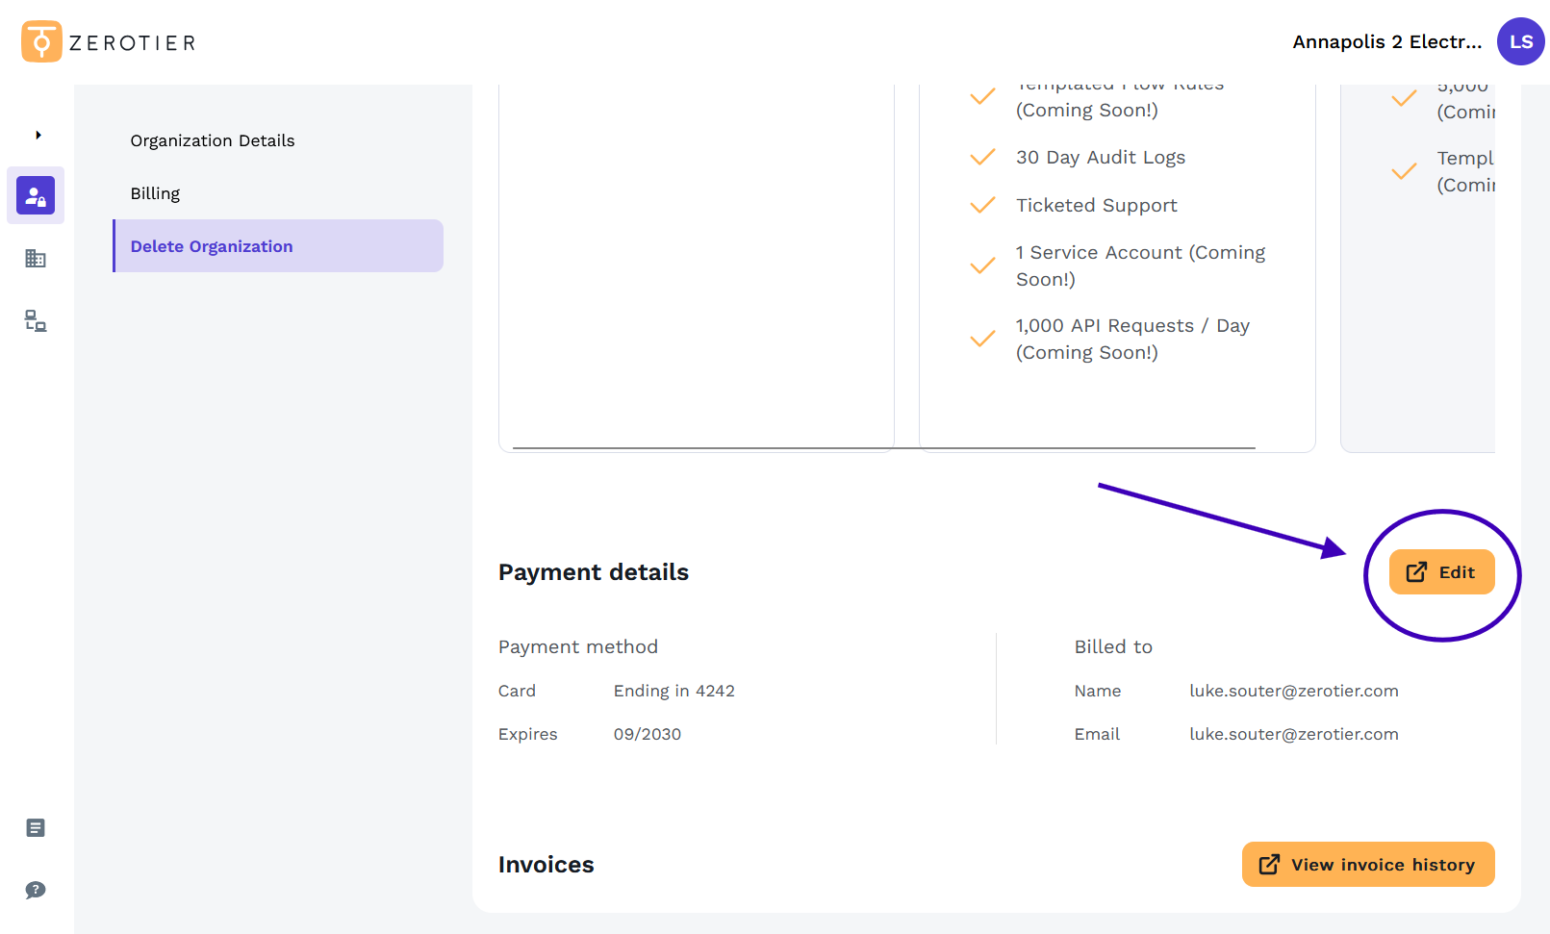Open the help chat bubble icon

point(36,891)
